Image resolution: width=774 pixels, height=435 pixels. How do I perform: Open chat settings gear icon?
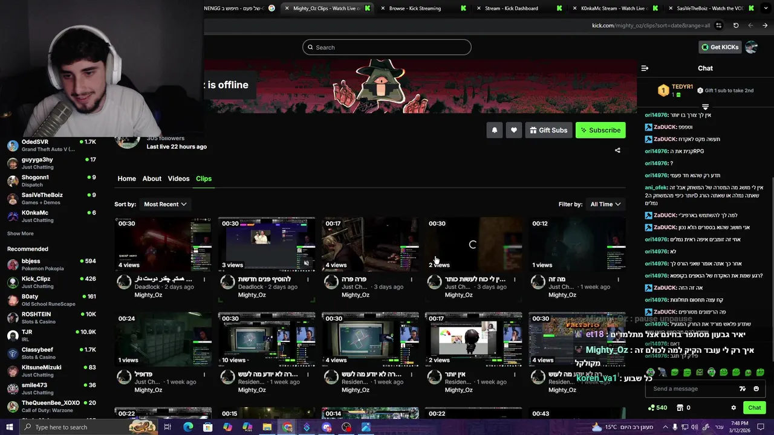(733, 408)
